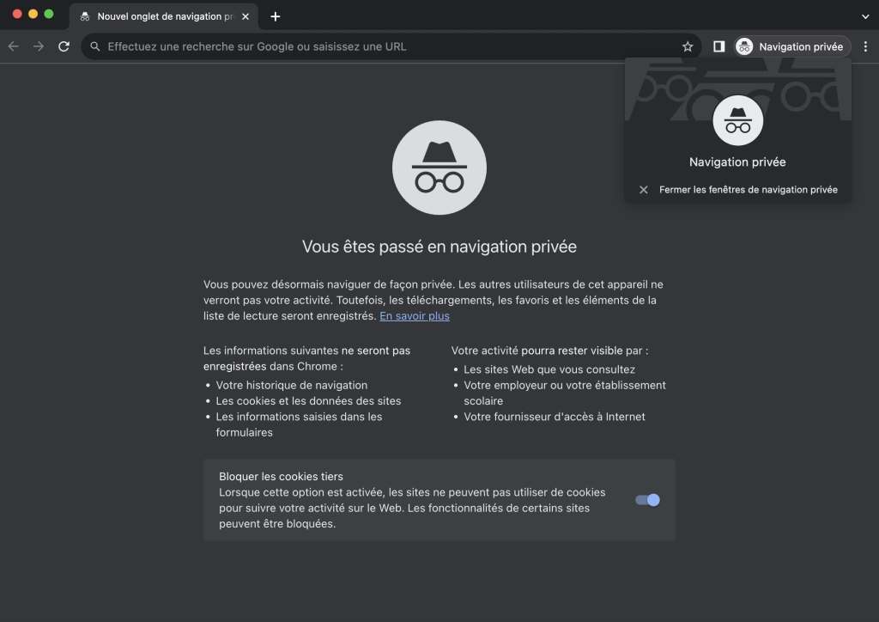Click text Les sites Web que vous consultez

point(549,369)
